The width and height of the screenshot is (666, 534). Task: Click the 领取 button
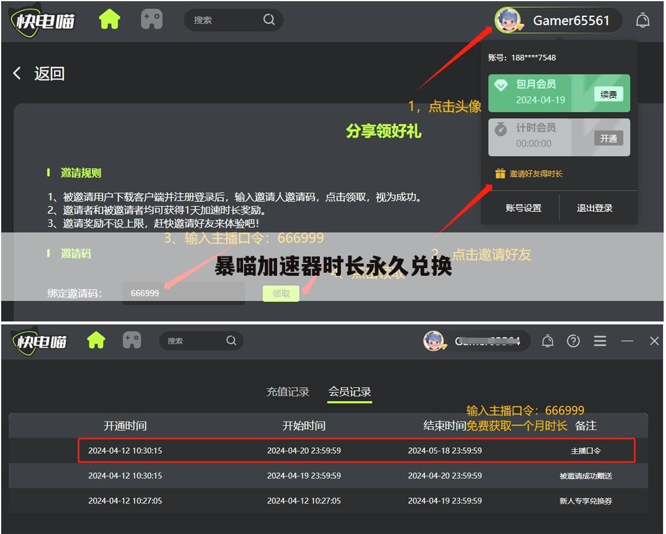click(x=281, y=293)
